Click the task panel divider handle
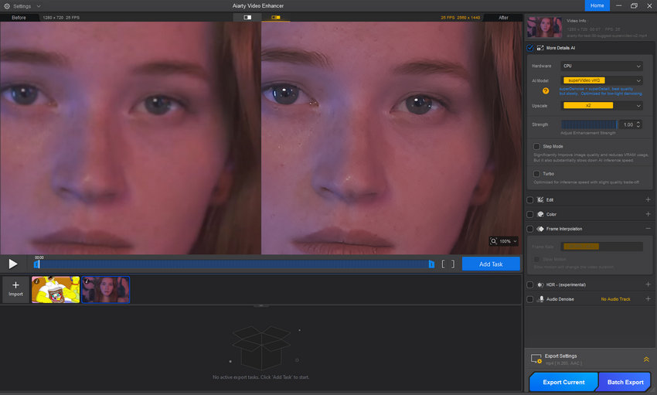Screen dimensions: 657x395 (x=261, y=306)
